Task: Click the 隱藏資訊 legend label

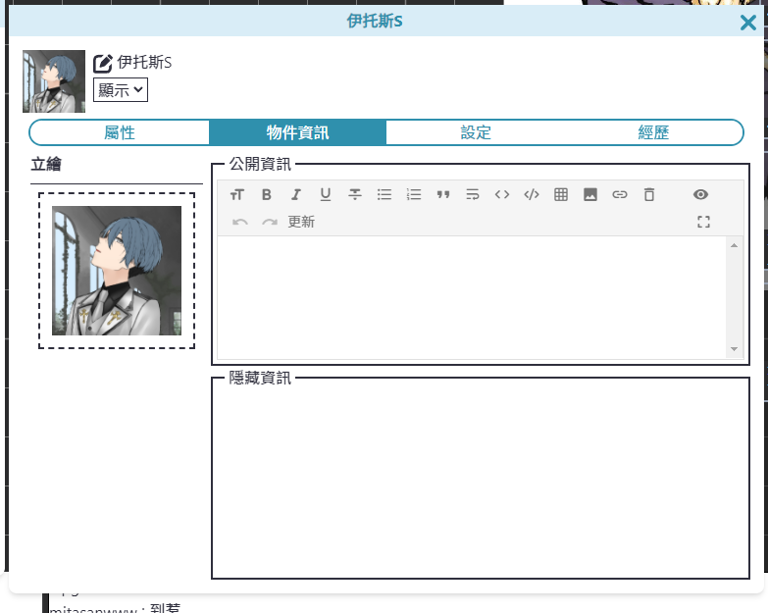Action: pos(260,378)
